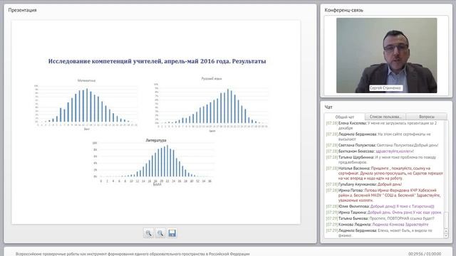Image resolution: width=456 pixels, height=256 pixels.
Task: Click the presenter name label Сергей Станченко
Action: pyautogui.click(x=385, y=88)
